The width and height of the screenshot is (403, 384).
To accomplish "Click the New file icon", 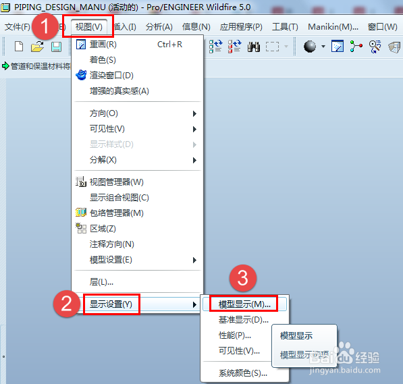I will click(19, 47).
